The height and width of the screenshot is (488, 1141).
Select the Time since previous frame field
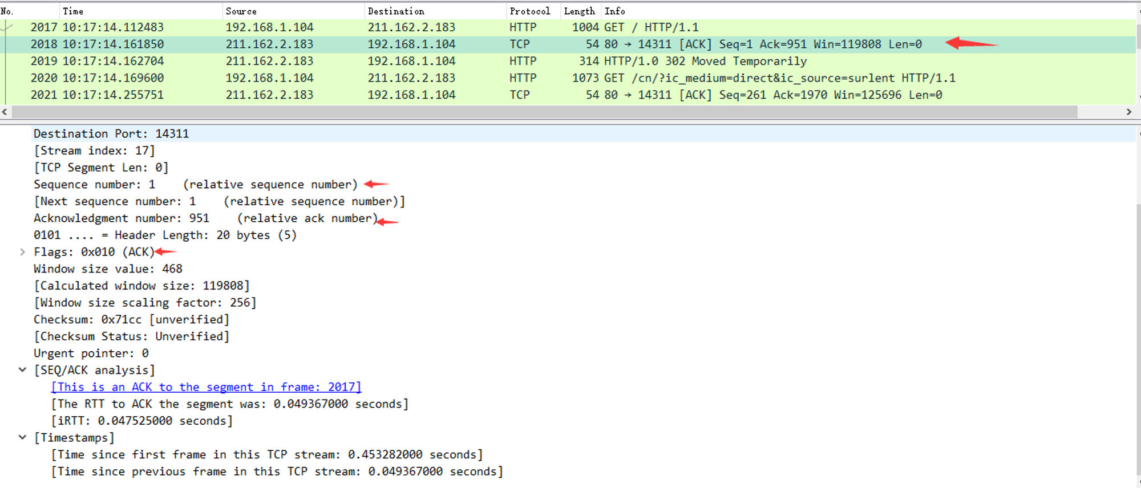[x=277, y=471]
